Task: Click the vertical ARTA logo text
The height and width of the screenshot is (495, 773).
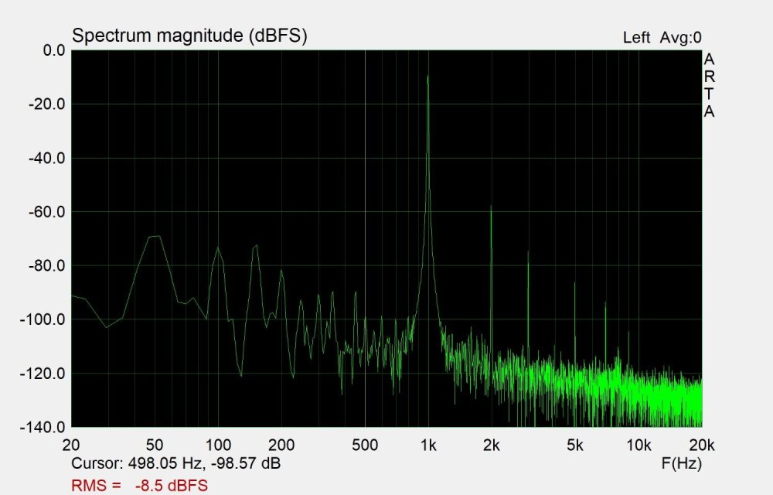Action: coord(709,86)
